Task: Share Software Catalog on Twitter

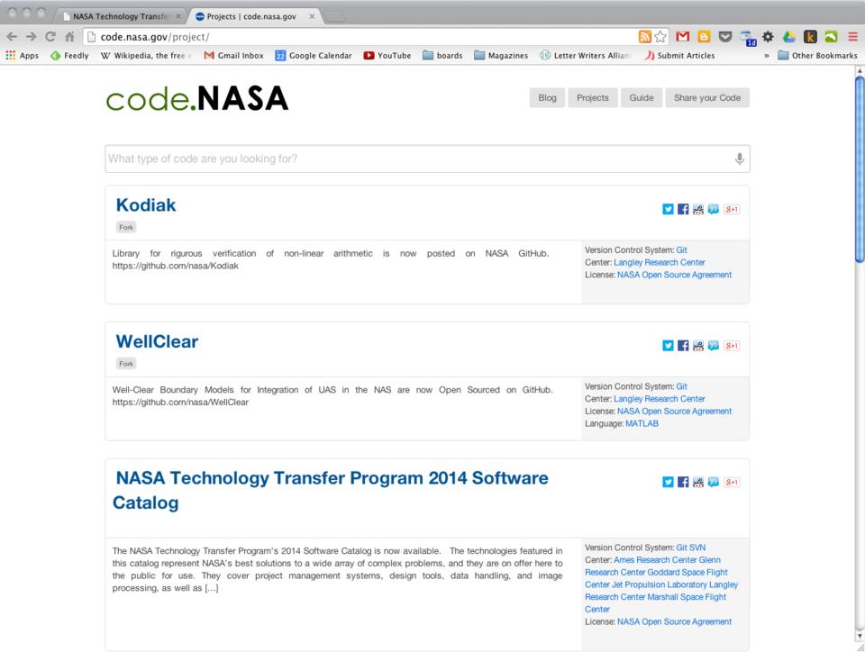Action: tap(668, 482)
